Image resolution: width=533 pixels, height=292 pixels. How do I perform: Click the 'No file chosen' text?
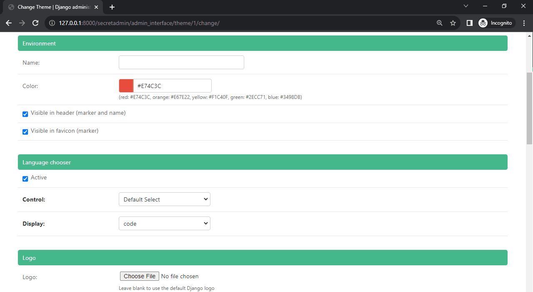tap(180, 276)
